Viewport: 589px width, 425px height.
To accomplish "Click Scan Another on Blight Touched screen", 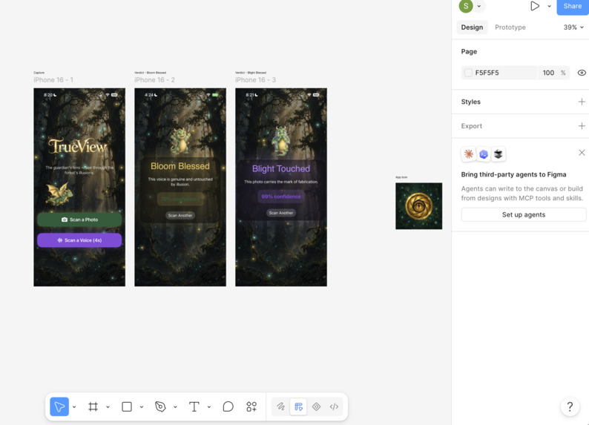I will 281,213.
